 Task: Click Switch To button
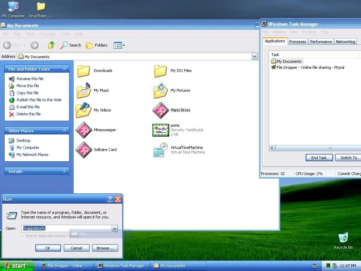[x=349, y=158]
